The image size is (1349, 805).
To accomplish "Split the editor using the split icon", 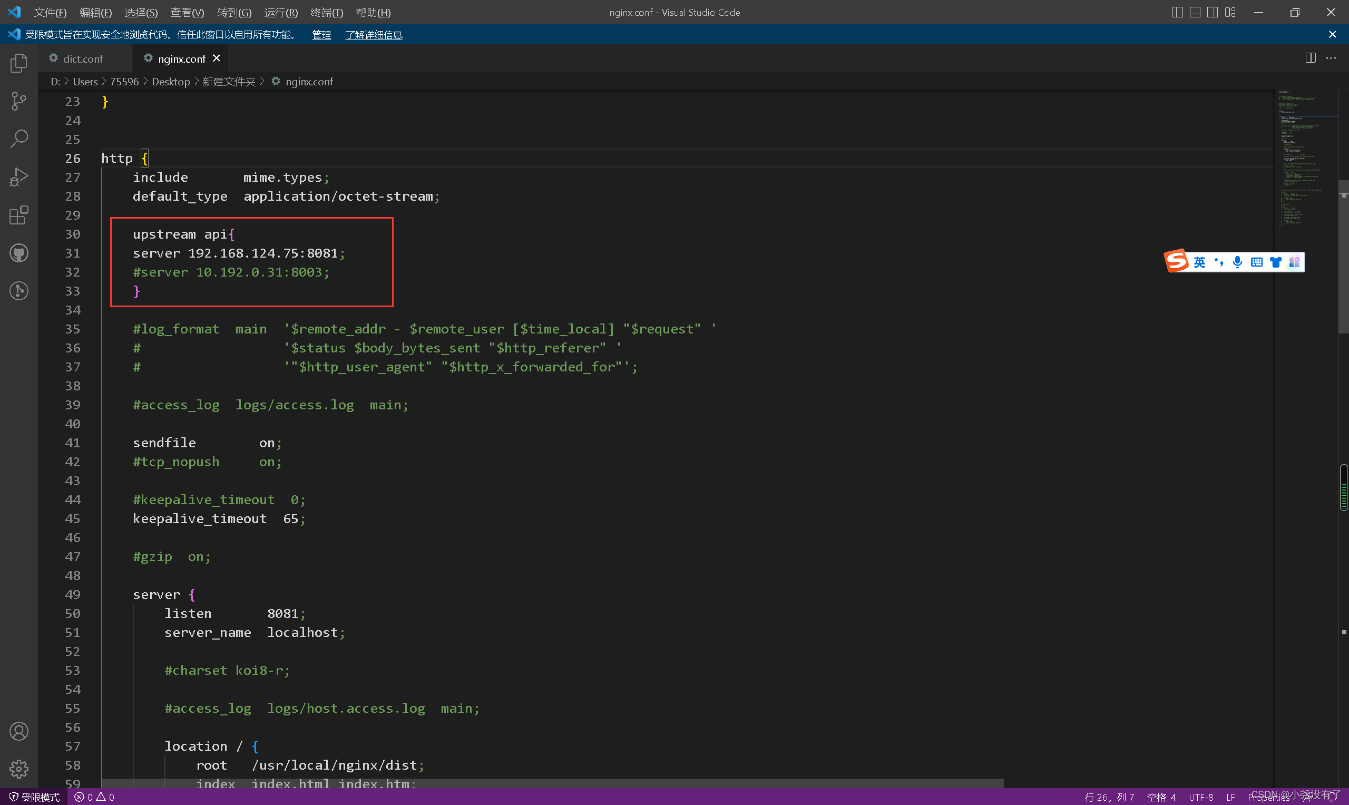I will 1311,58.
